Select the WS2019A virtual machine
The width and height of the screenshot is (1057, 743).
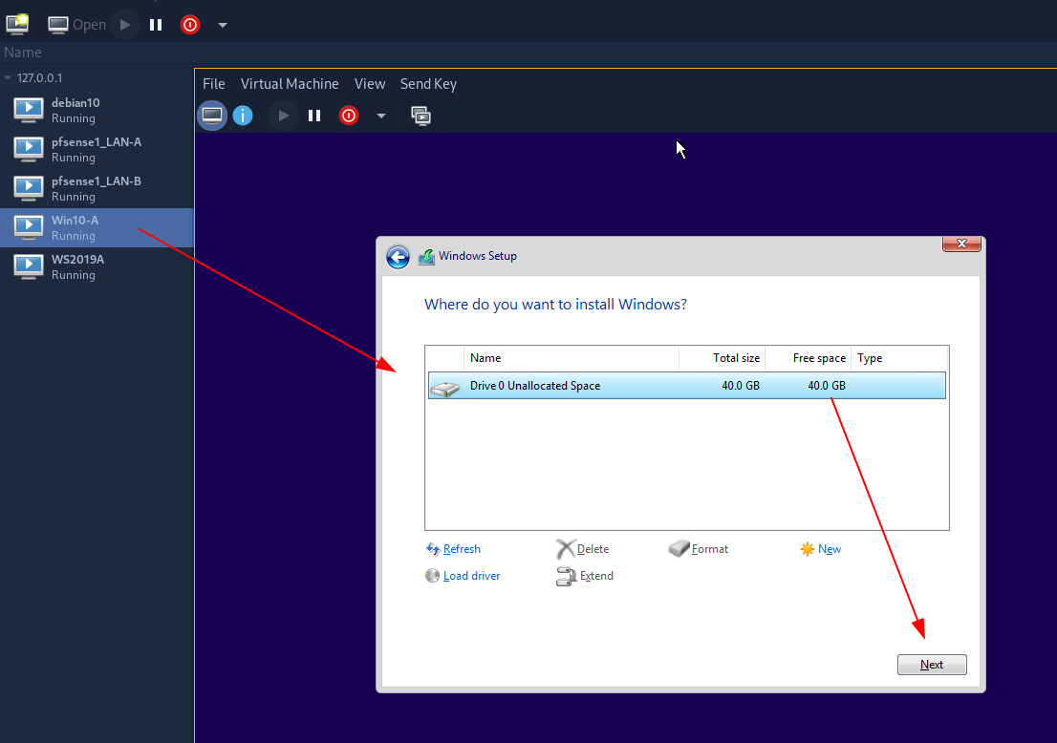point(97,266)
